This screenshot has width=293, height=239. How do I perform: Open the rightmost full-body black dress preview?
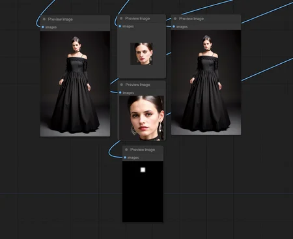[x=206, y=83]
